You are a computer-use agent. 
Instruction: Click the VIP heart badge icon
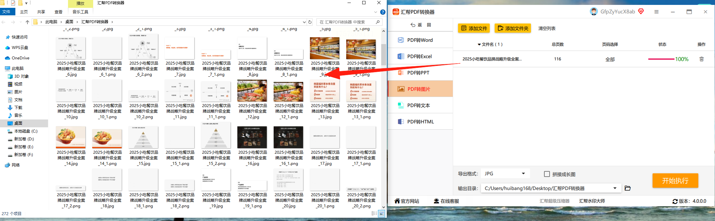(x=641, y=11)
